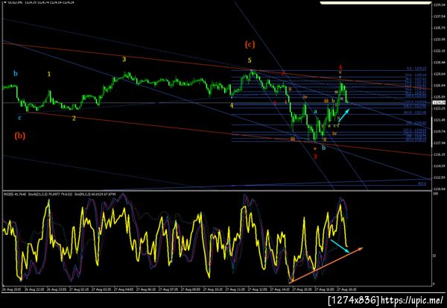Select the orange '(c)' wave label
Viewport: 447px width, 308px height.
[x=250, y=45]
